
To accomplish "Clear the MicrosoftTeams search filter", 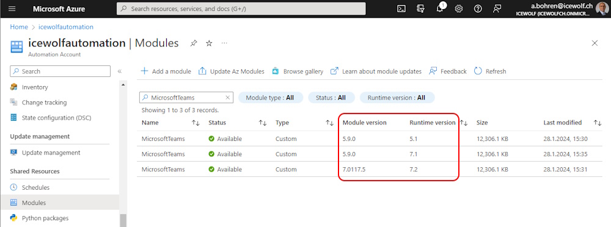I will click(x=228, y=98).
